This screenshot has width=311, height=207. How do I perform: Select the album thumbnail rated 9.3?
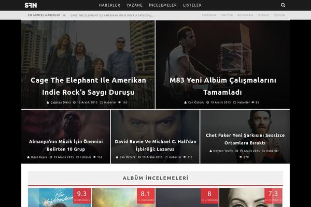pos(60,198)
